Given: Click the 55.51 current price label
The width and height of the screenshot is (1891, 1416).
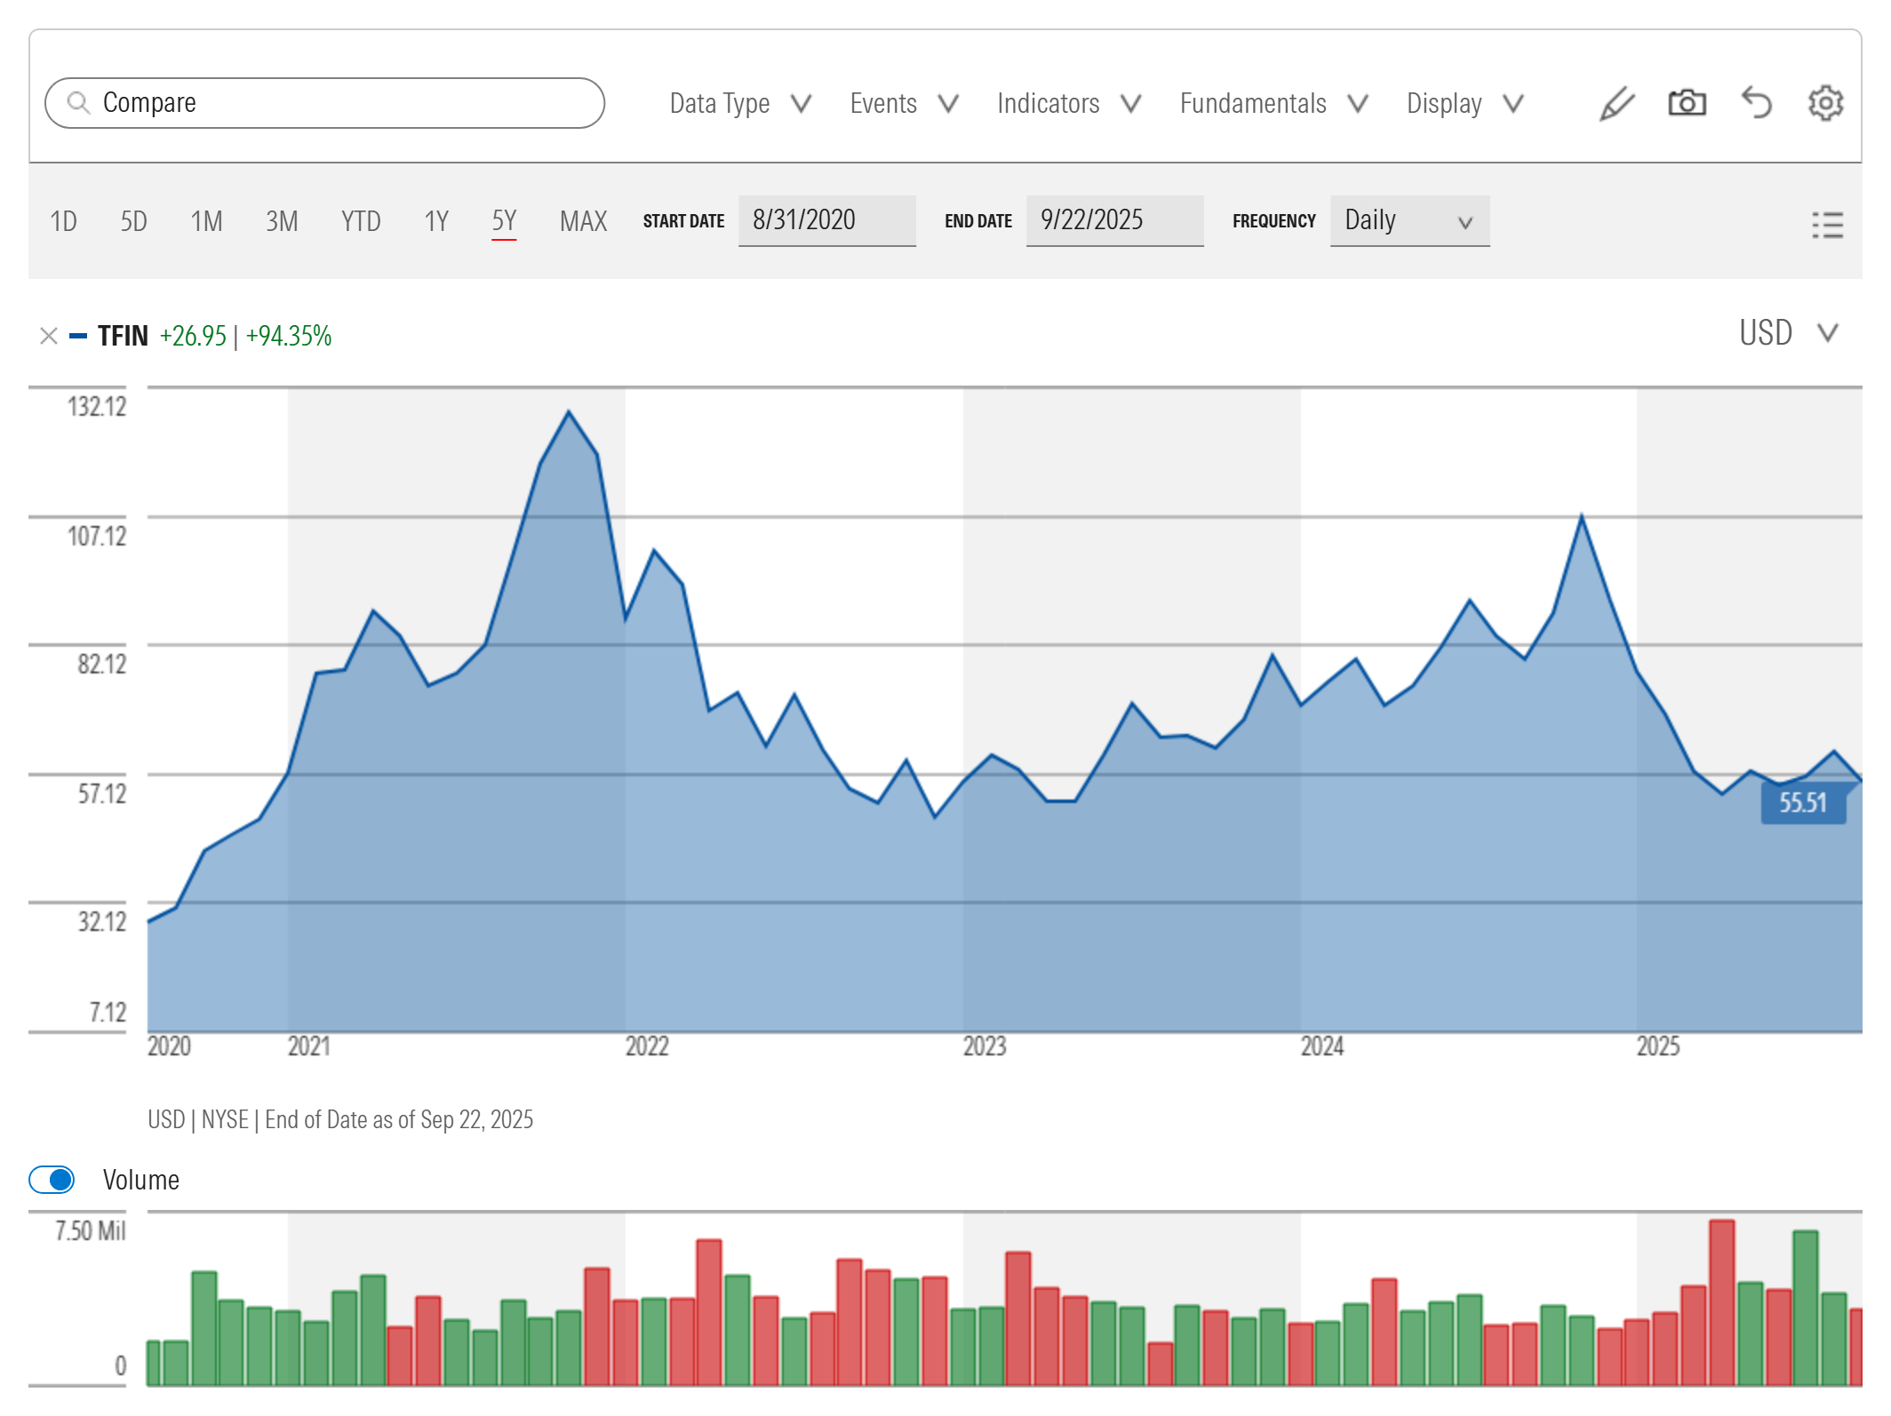Looking at the screenshot, I should coord(1802,803).
